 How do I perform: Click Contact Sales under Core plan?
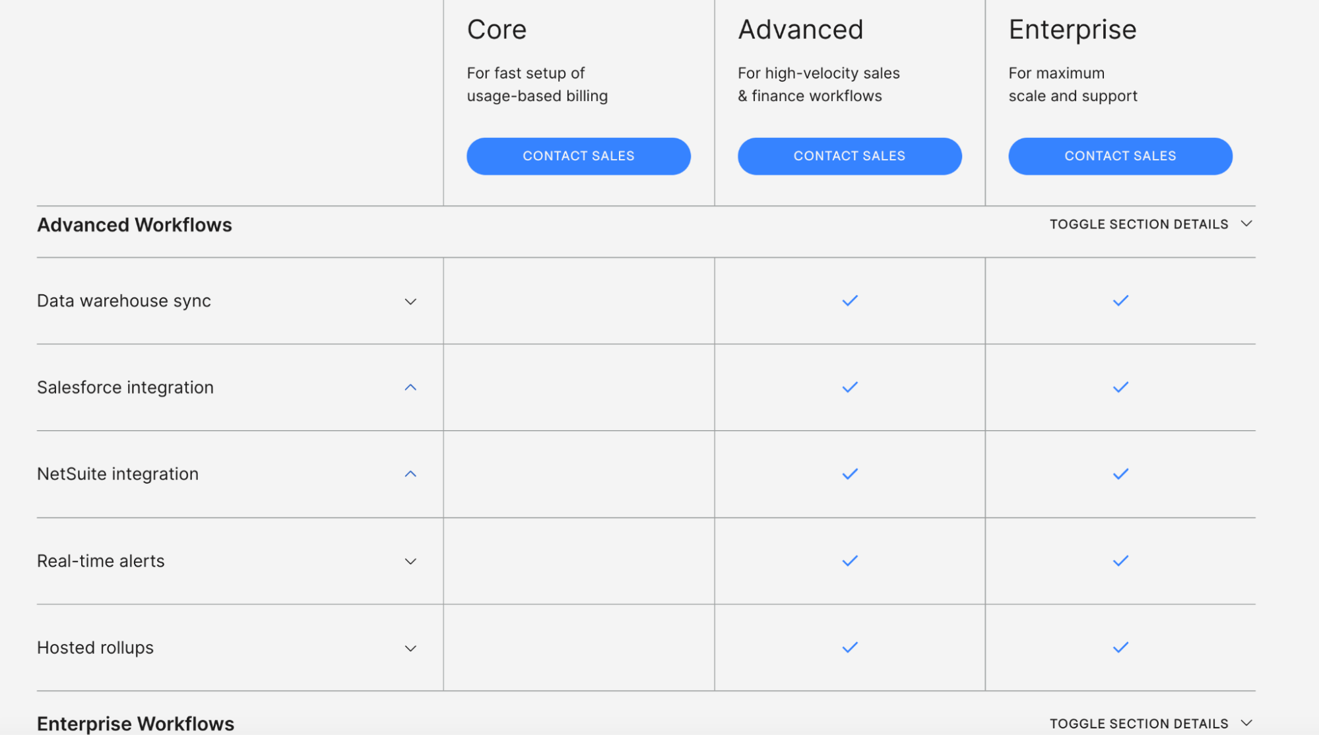[578, 156]
